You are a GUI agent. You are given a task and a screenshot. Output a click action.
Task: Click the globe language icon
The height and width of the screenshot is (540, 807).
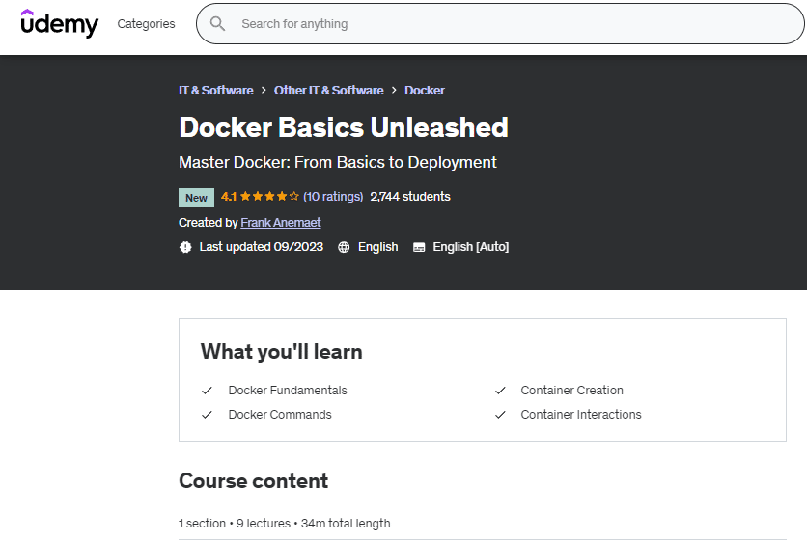(x=344, y=247)
